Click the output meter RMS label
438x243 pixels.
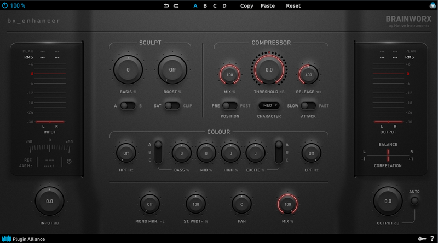coord(410,57)
